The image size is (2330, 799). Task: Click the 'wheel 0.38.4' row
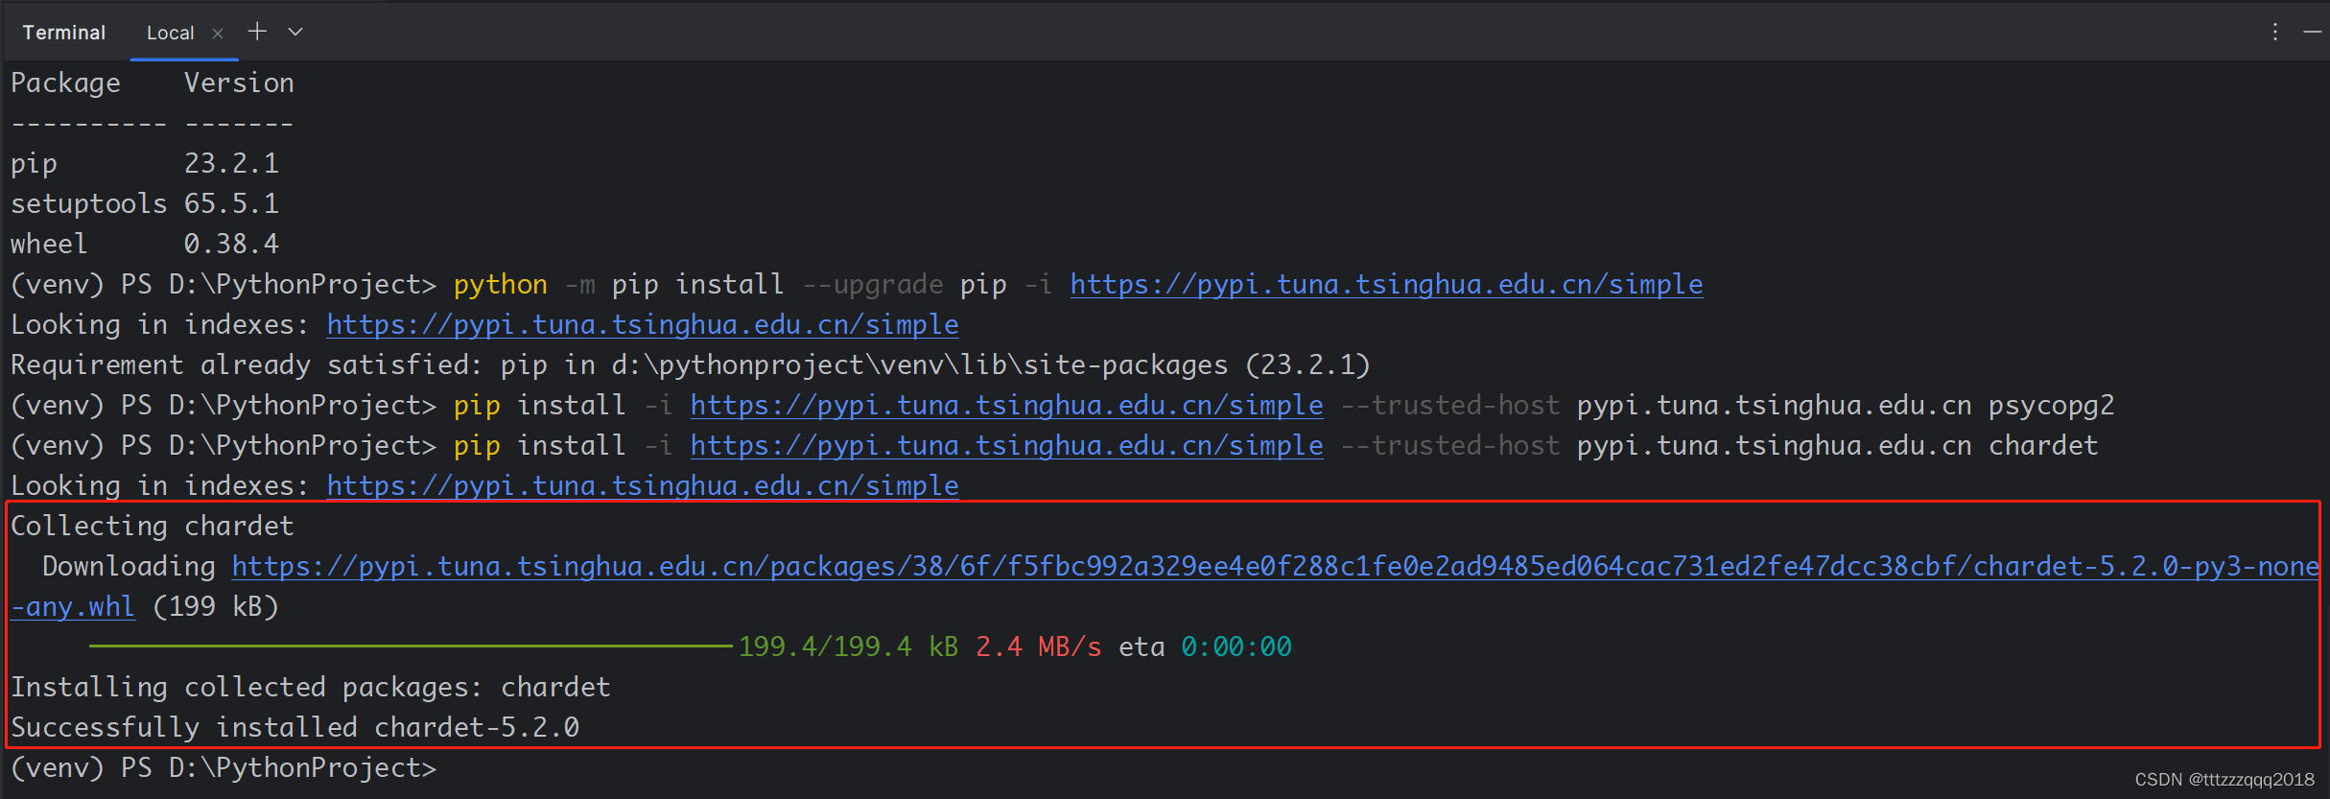pos(145,245)
